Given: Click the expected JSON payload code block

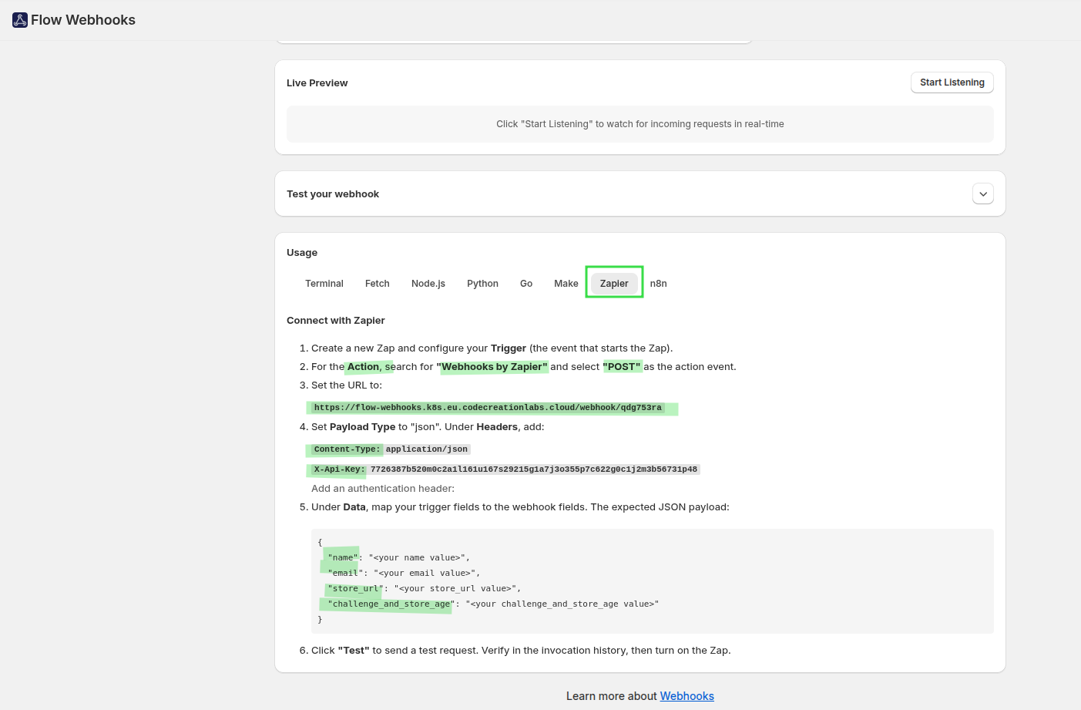Looking at the screenshot, I should pos(651,581).
